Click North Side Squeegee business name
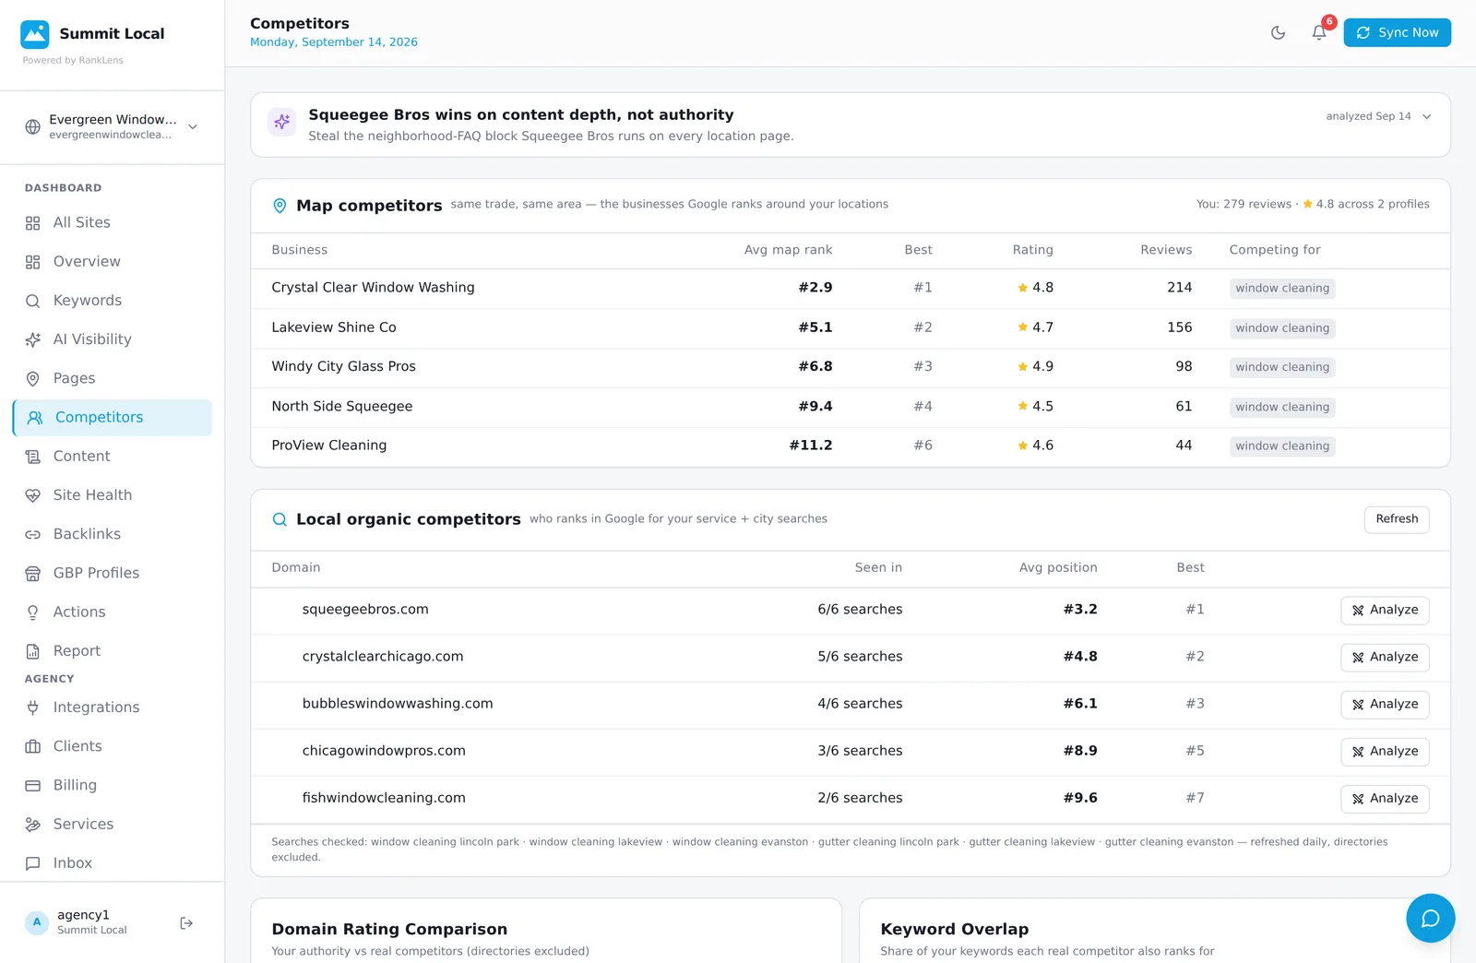The height and width of the screenshot is (963, 1476). tap(342, 407)
